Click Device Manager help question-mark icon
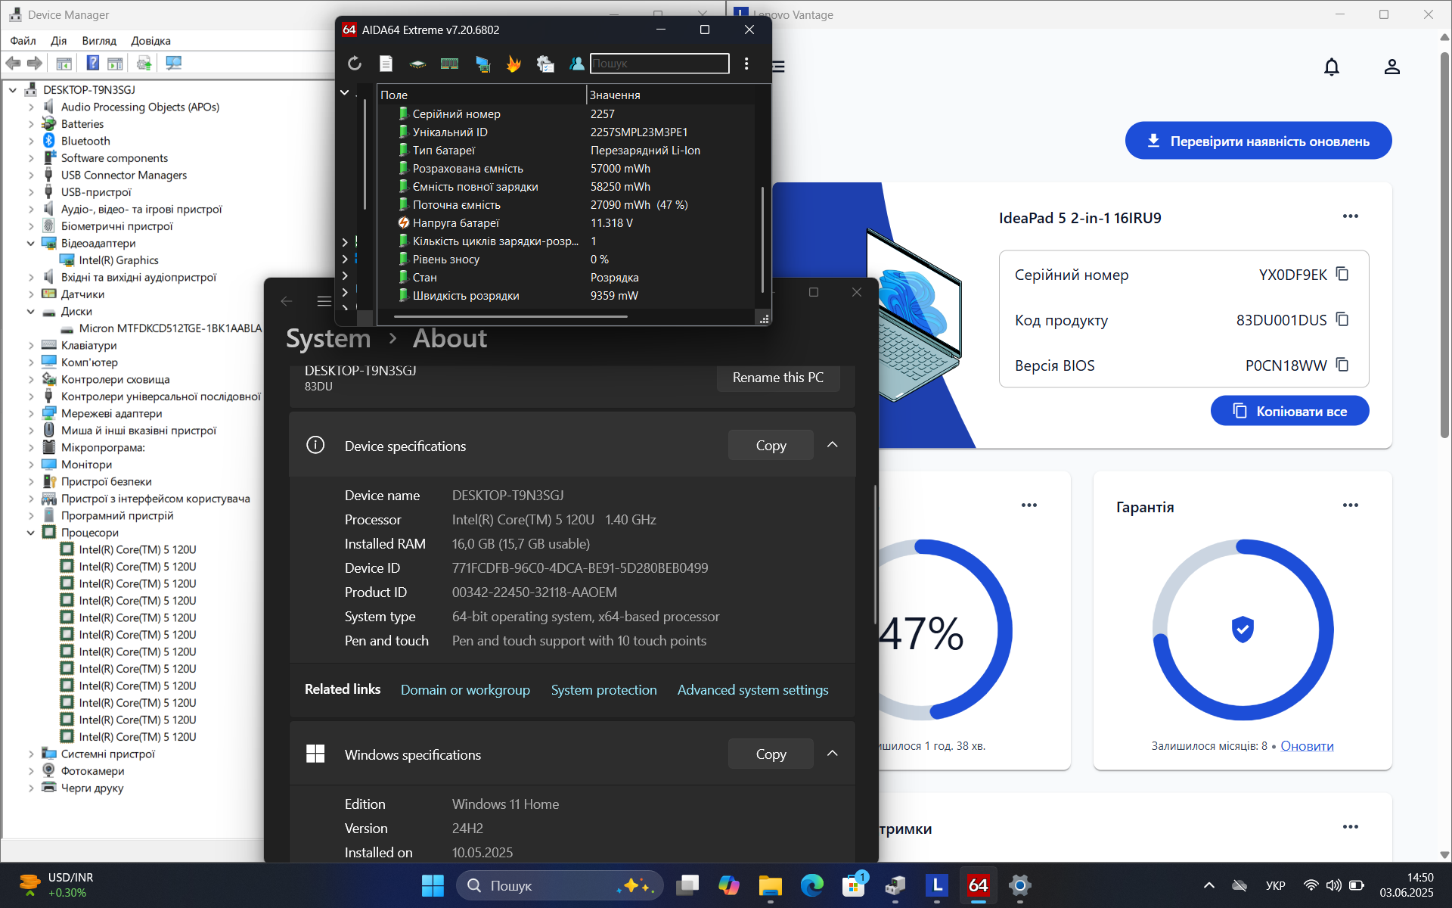 92,63
